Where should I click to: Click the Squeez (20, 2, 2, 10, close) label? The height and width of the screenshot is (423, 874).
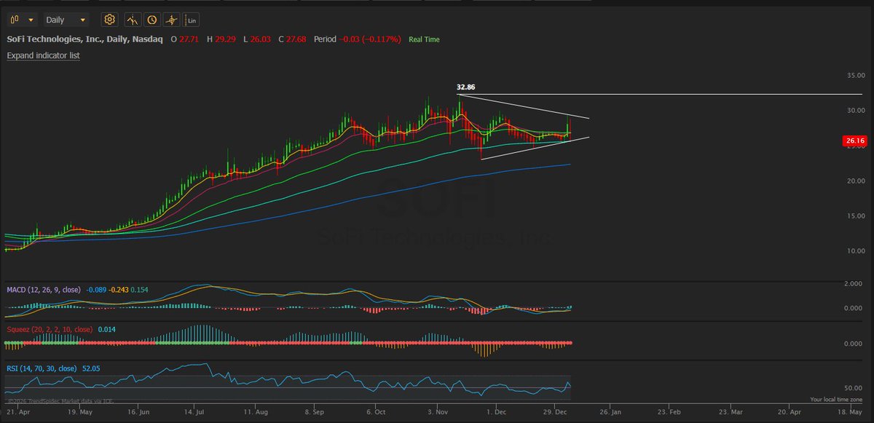pos(49,329)
